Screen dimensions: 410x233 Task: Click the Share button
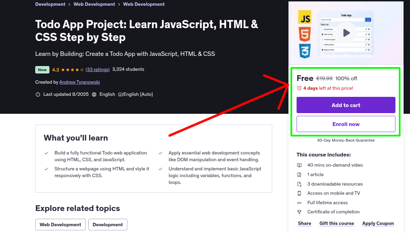tap(305, 224)
